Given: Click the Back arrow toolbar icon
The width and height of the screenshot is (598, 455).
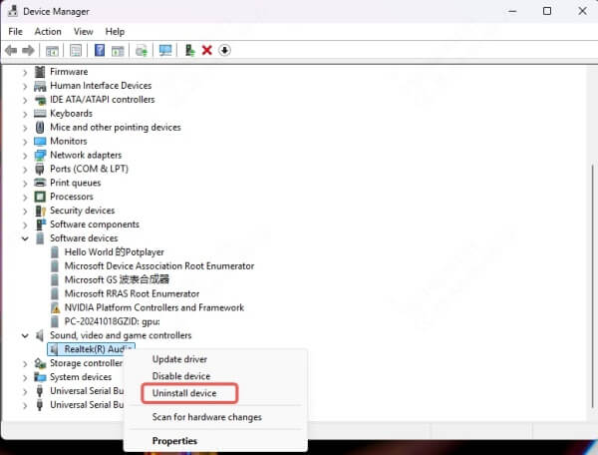Looking at the screenshot, I should (11, 50).
